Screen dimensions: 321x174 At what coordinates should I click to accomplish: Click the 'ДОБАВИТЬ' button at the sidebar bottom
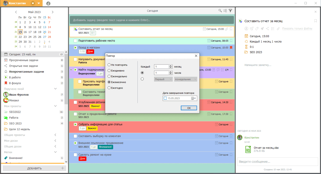(x=34, y=168)
